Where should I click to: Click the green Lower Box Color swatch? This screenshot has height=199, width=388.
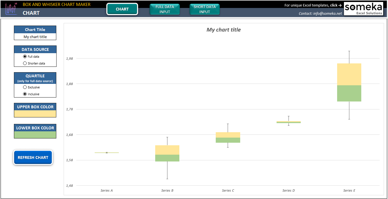click(35, 134)
